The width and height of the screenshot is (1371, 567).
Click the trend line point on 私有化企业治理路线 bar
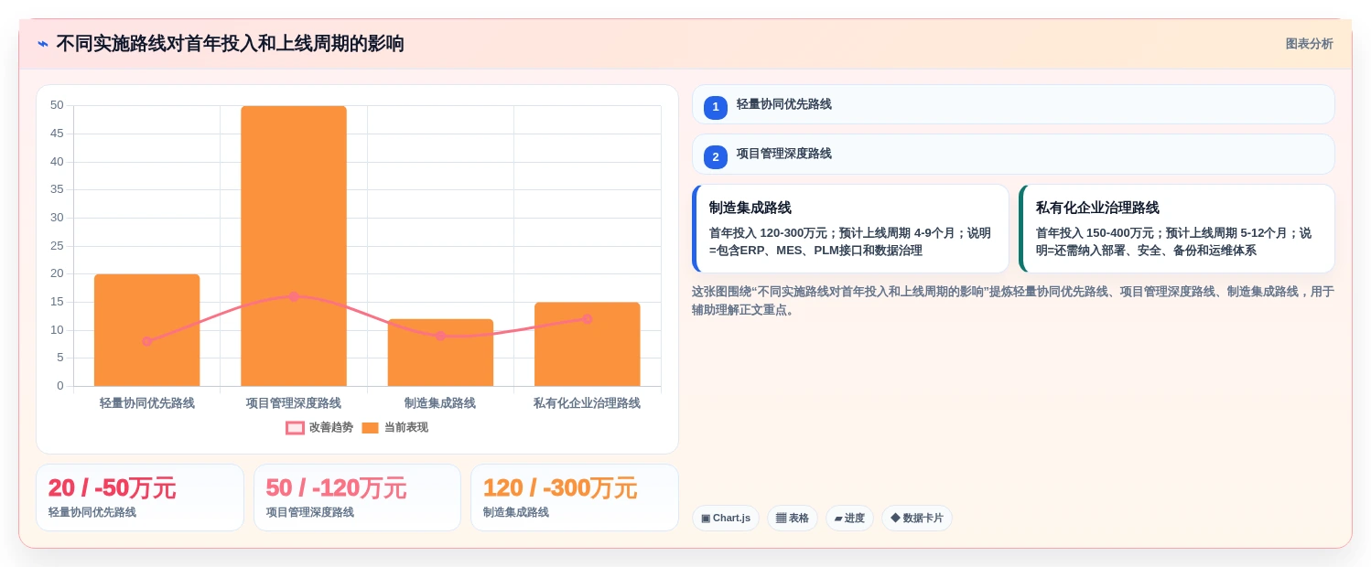coord(587,319)
